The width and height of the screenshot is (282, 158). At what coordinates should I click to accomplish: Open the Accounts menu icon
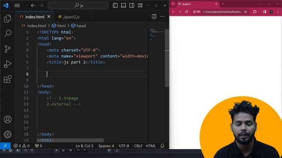pos(7,119)
